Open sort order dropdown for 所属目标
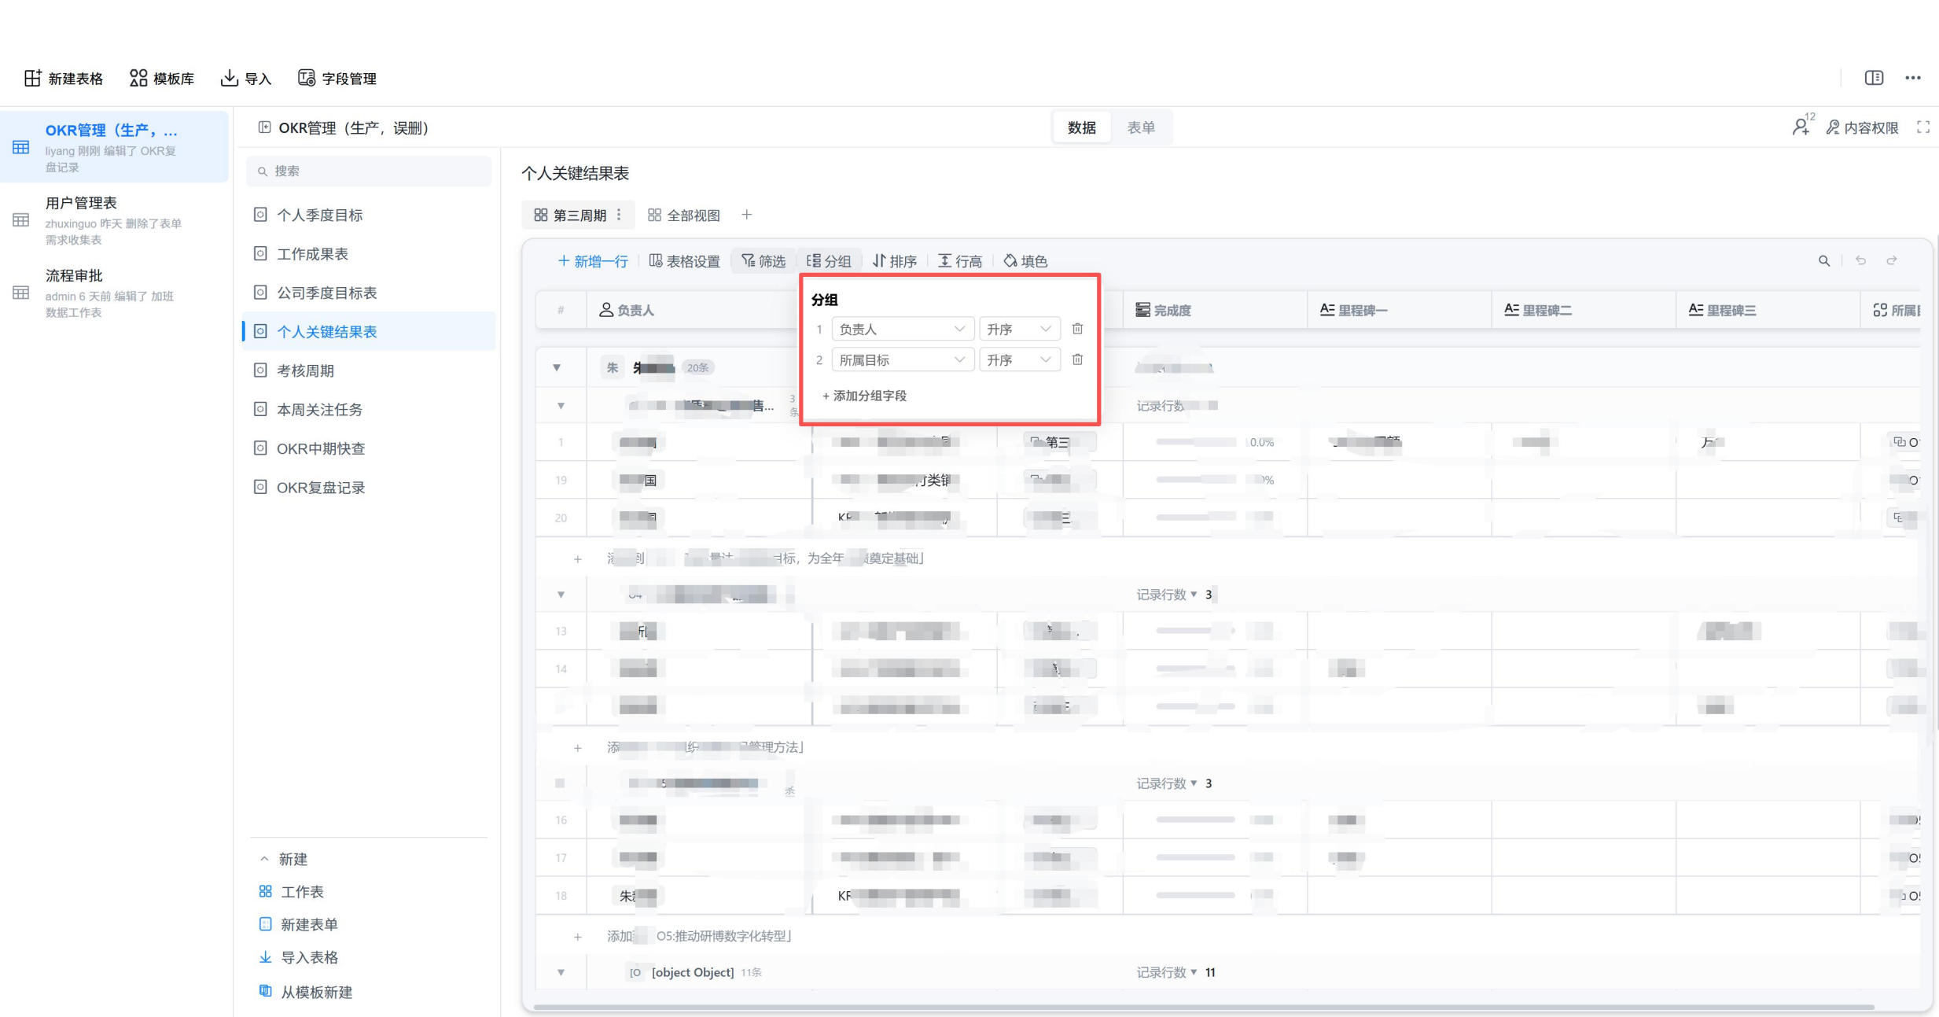This screenshot has width=1939, height=1017. 1019,359
